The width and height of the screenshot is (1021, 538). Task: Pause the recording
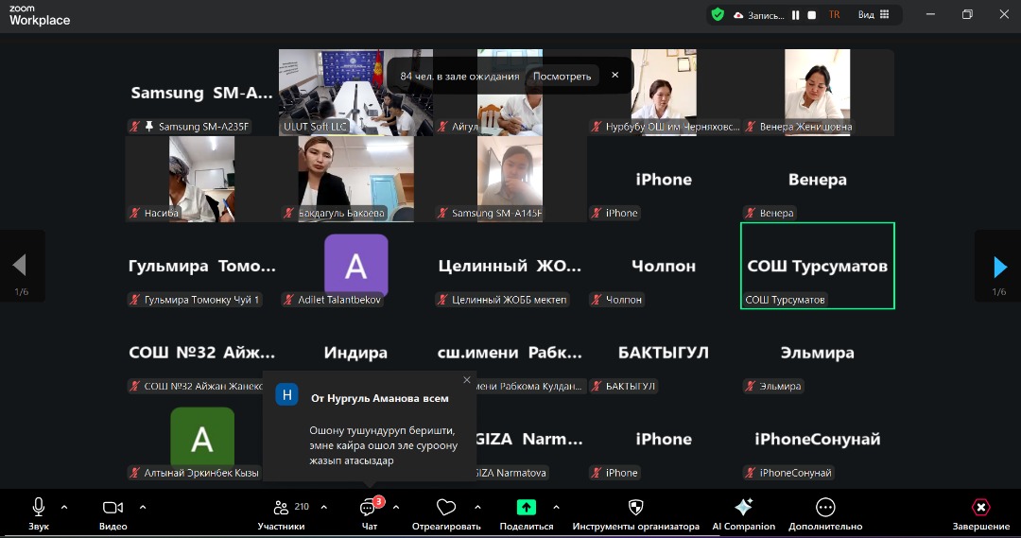click(x=795, y=15)
